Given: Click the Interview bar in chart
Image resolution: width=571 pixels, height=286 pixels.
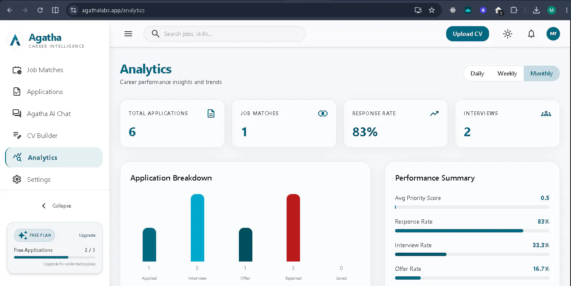Looking at the screenshot, I should coord(198,228).
